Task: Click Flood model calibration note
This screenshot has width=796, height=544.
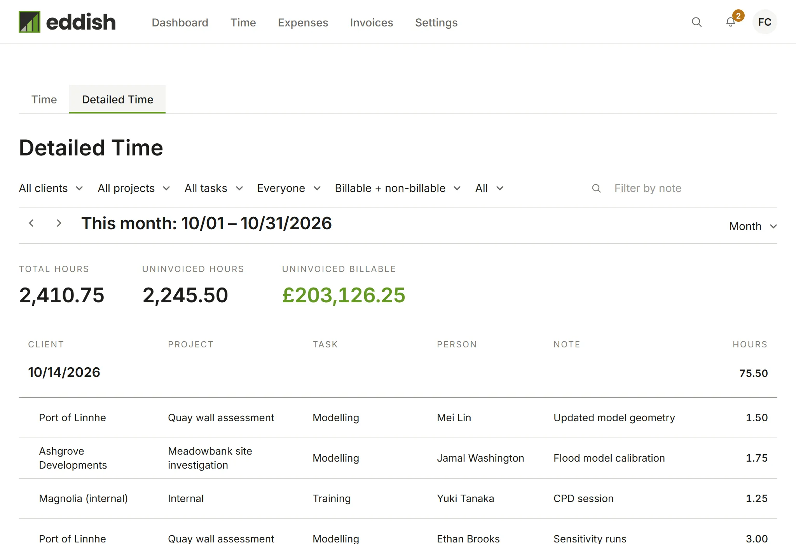Action: click(609, 458)
